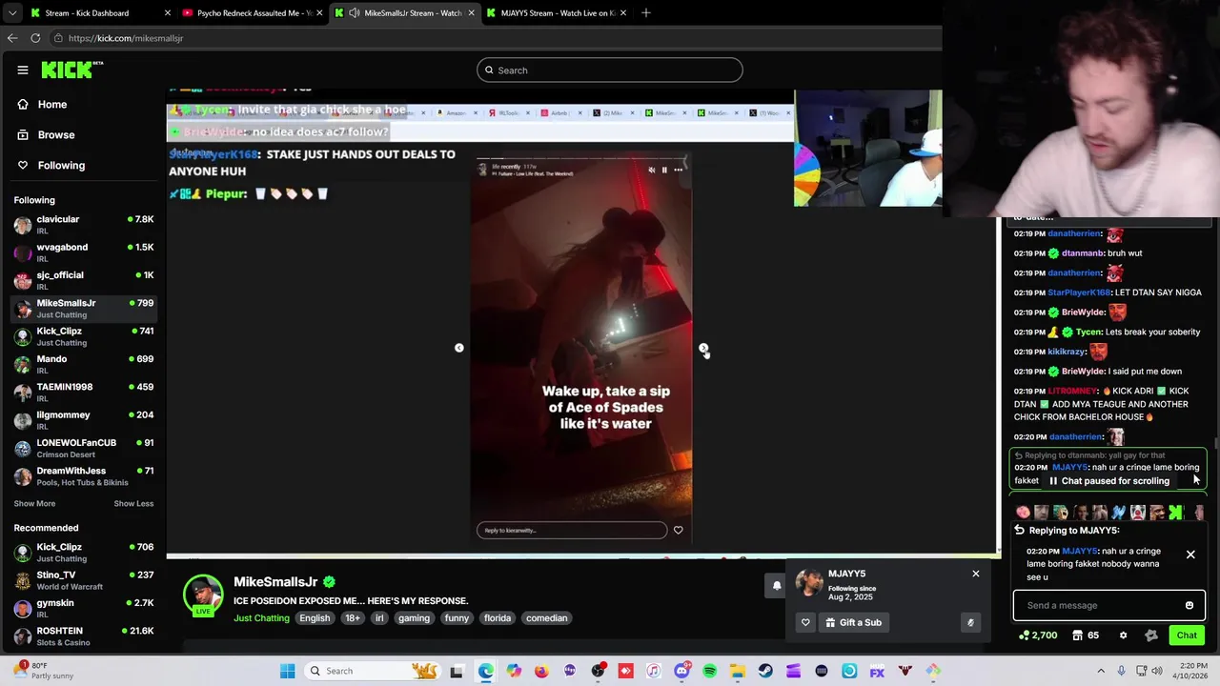
Task: Pause the story in the stream
Action: pyautogui.click(x=664, y=170)
